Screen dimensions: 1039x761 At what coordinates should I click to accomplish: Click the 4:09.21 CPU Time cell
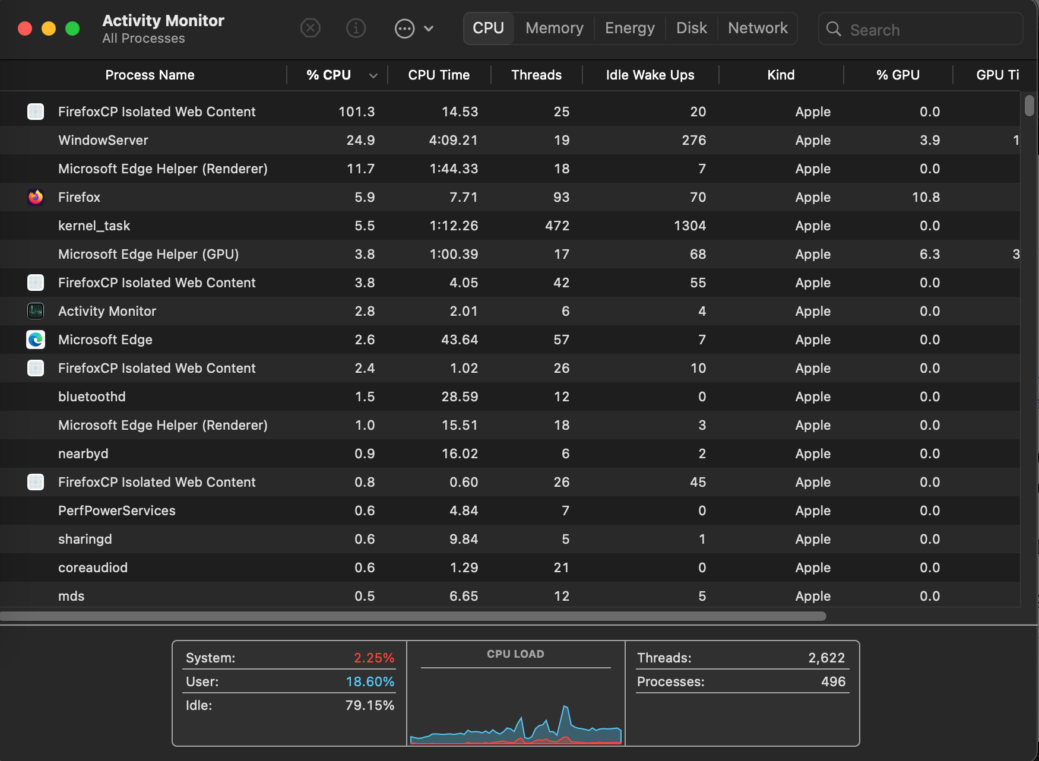point(454,140)
